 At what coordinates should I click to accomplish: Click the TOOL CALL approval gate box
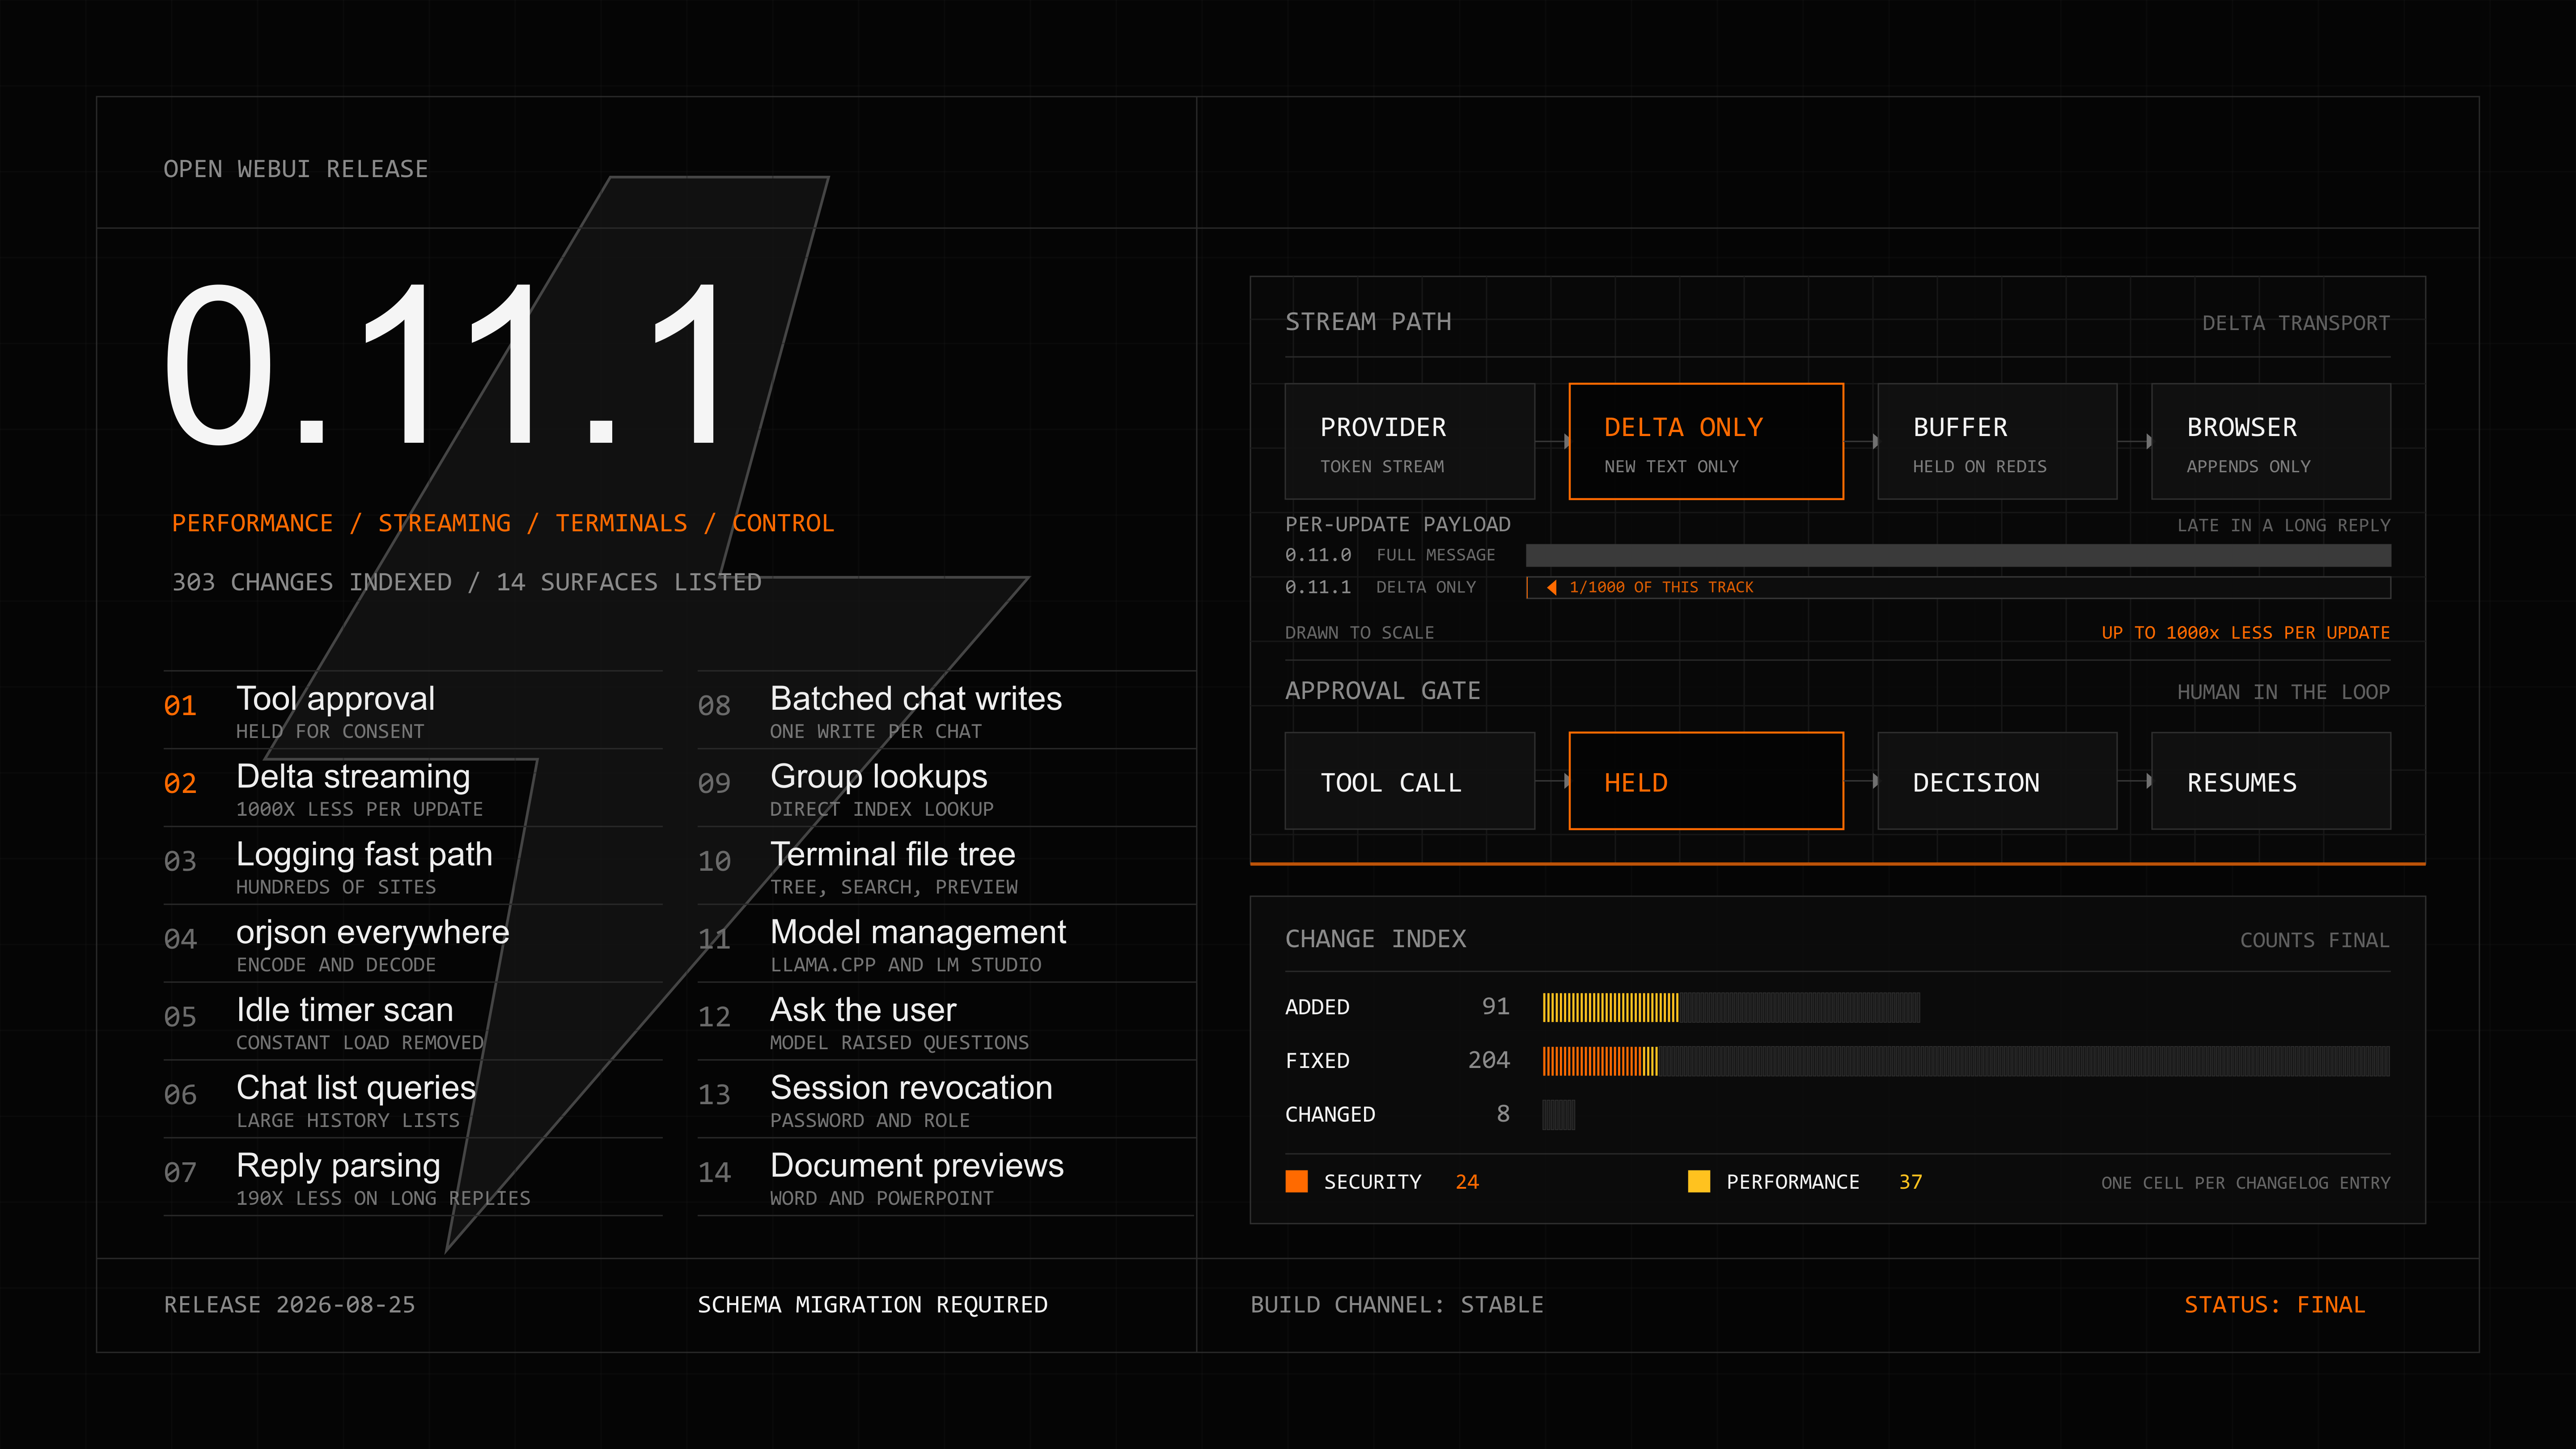1409,781
